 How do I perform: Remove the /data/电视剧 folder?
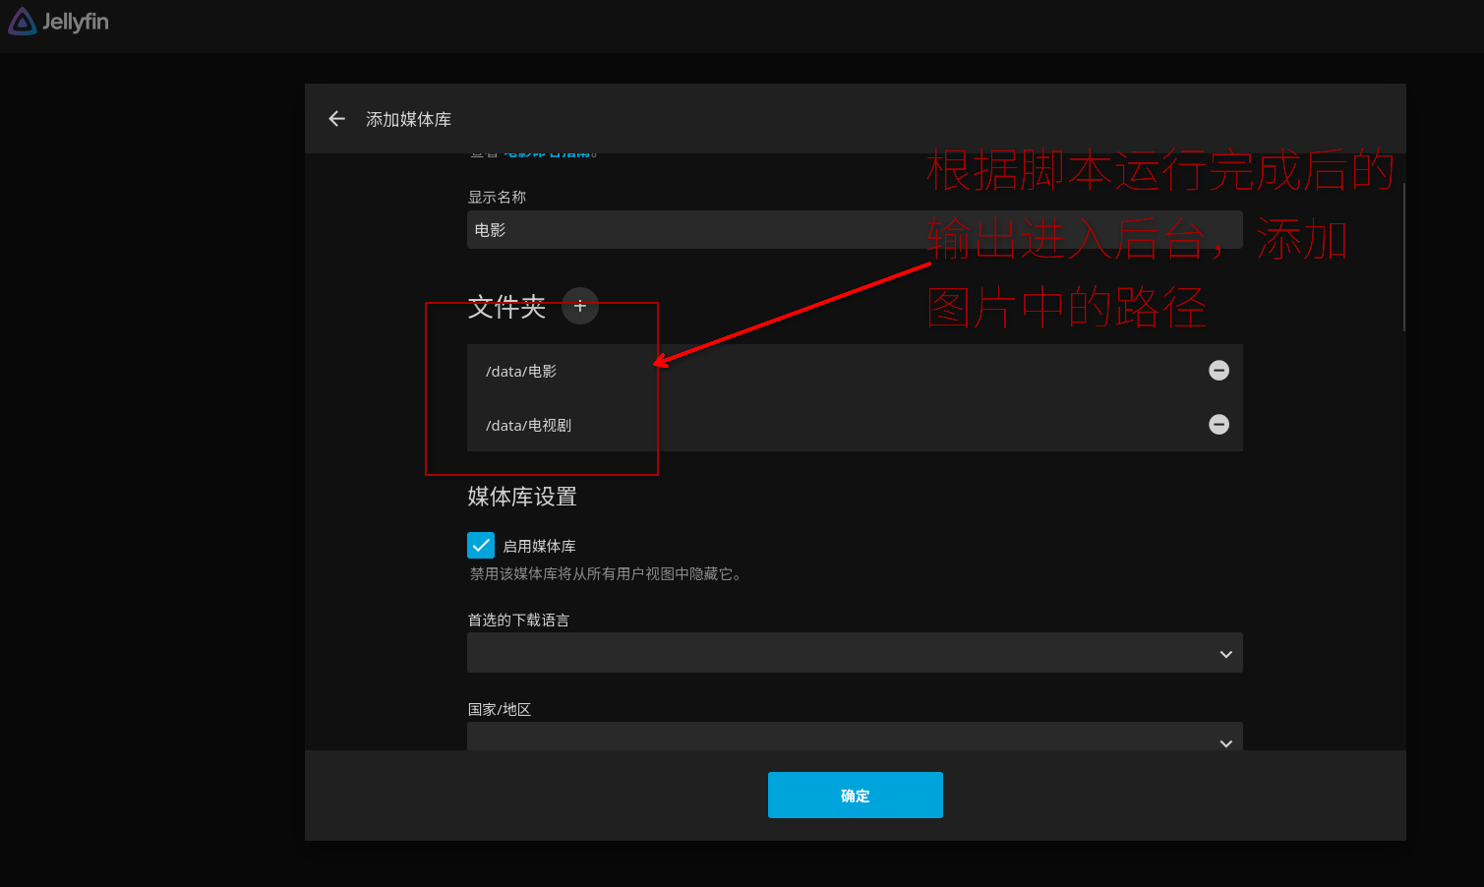pyautogui.click(x=1218, y=425)
